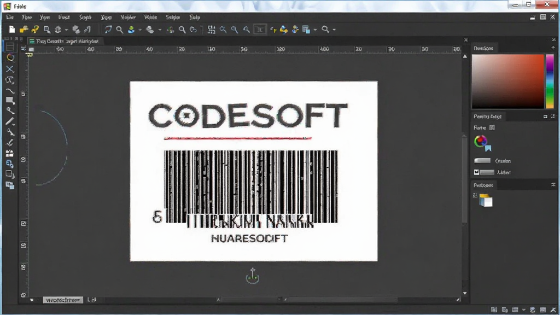560x315 pixels.
Task: Pick a hue on the vertical rainbow strip
Action: coord(550,81)
